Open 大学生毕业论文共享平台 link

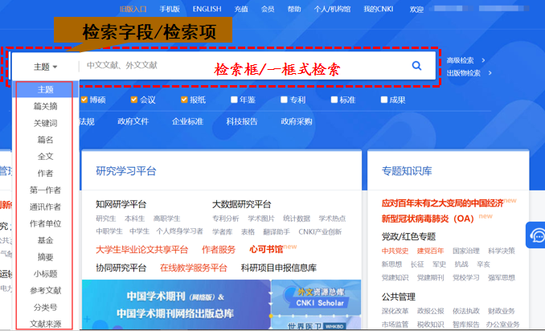tap(141, 249)
